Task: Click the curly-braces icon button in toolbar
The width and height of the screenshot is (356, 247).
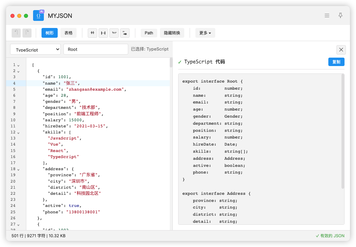Action: click(x=103, y=33)
